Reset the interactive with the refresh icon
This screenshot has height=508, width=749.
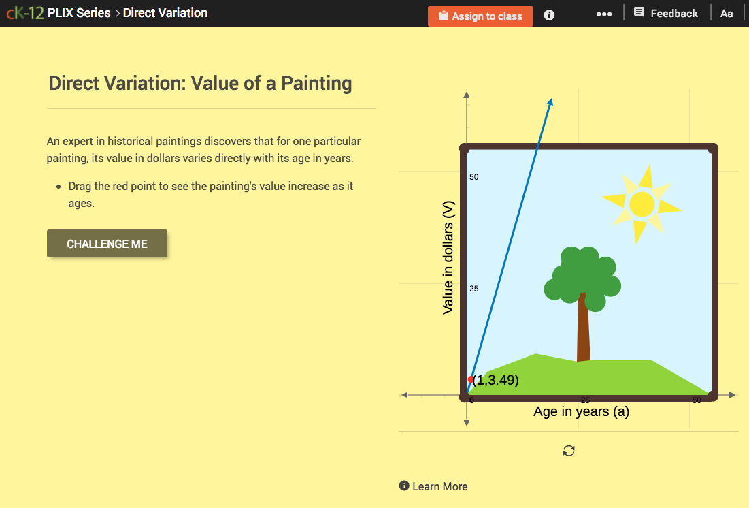point(569,451)
